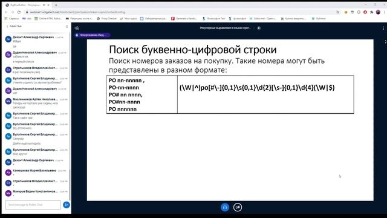The image size is (387, 218).
Task: Close the BigBlueButton browser tab
Action: coord(48,5)
